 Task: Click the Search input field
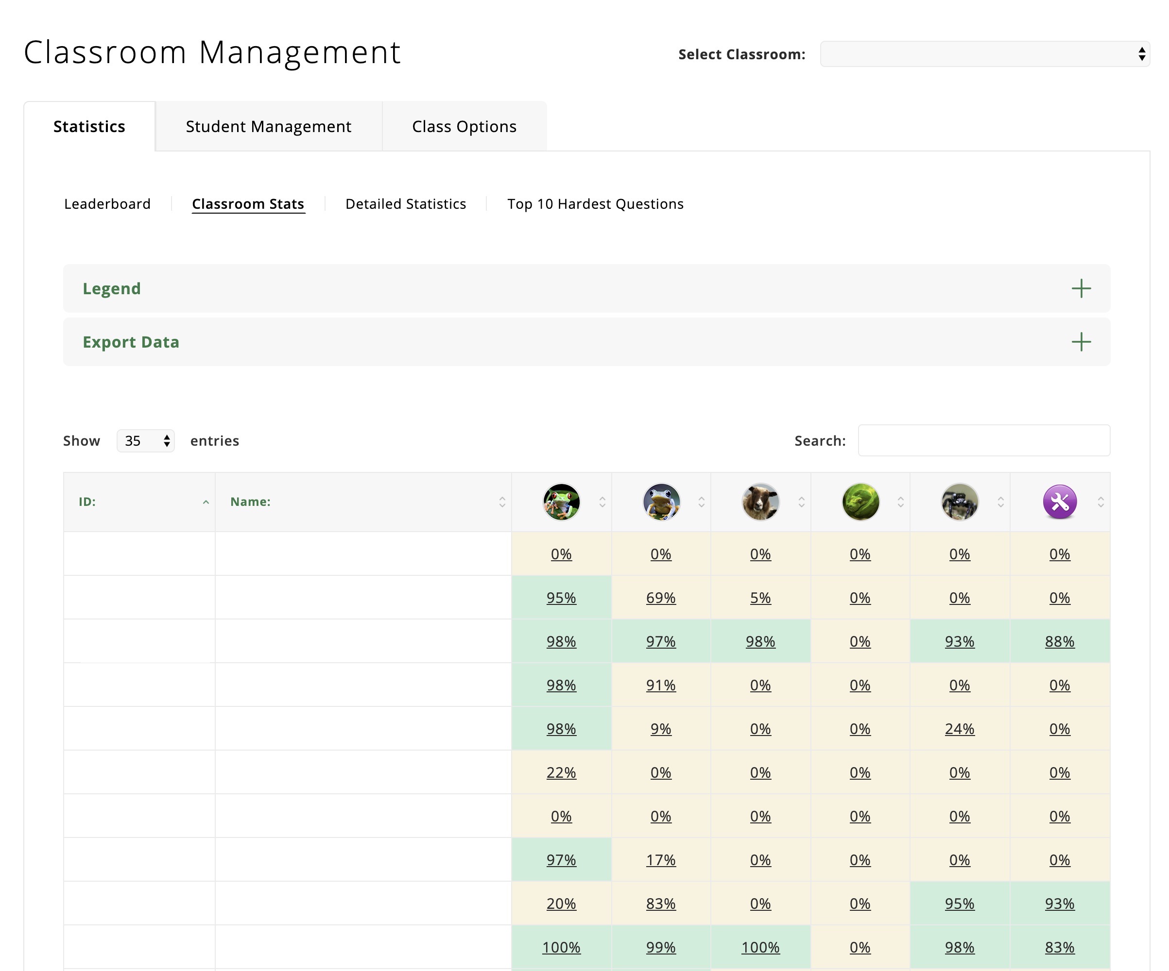[x=983, y=440]
